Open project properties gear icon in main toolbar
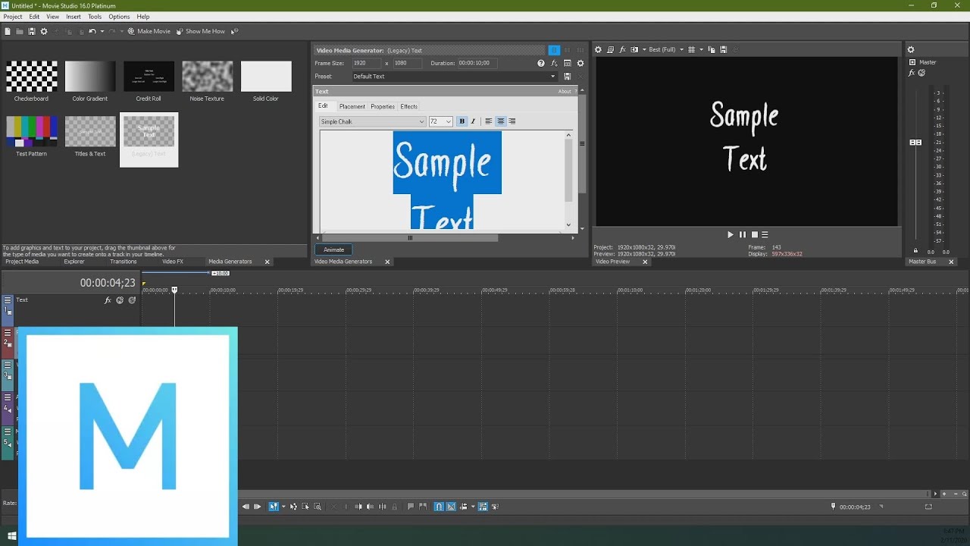 click(x=44, y=31)
